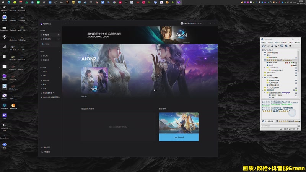Open the 連接 menu in TeamSpeak
Image resolution: width=306 pixels, height=172 pixels.
(x=264, y=42)
